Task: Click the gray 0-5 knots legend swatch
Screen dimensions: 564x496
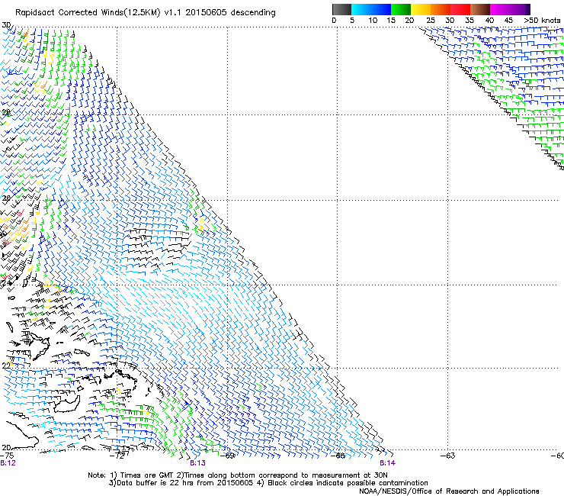Action: click(341, 9)
